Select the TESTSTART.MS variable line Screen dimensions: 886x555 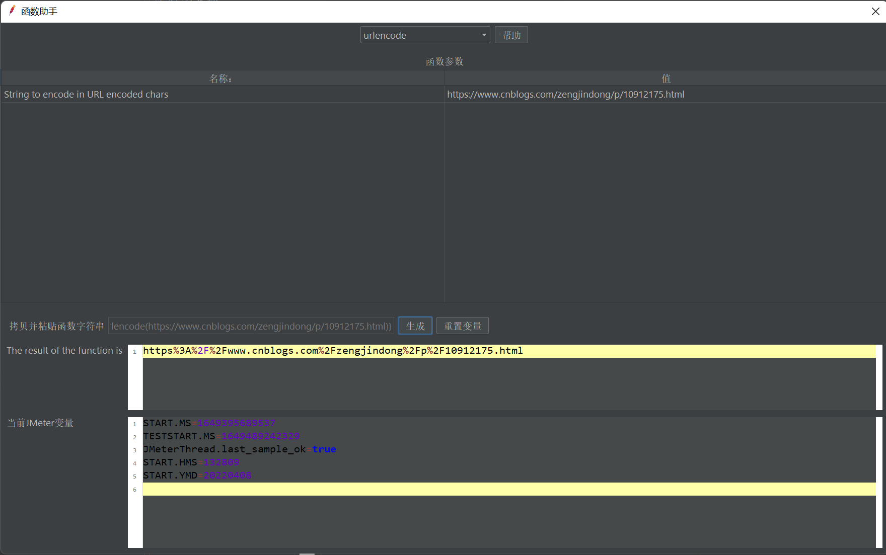pyautogui.click(x=509, y=436)
